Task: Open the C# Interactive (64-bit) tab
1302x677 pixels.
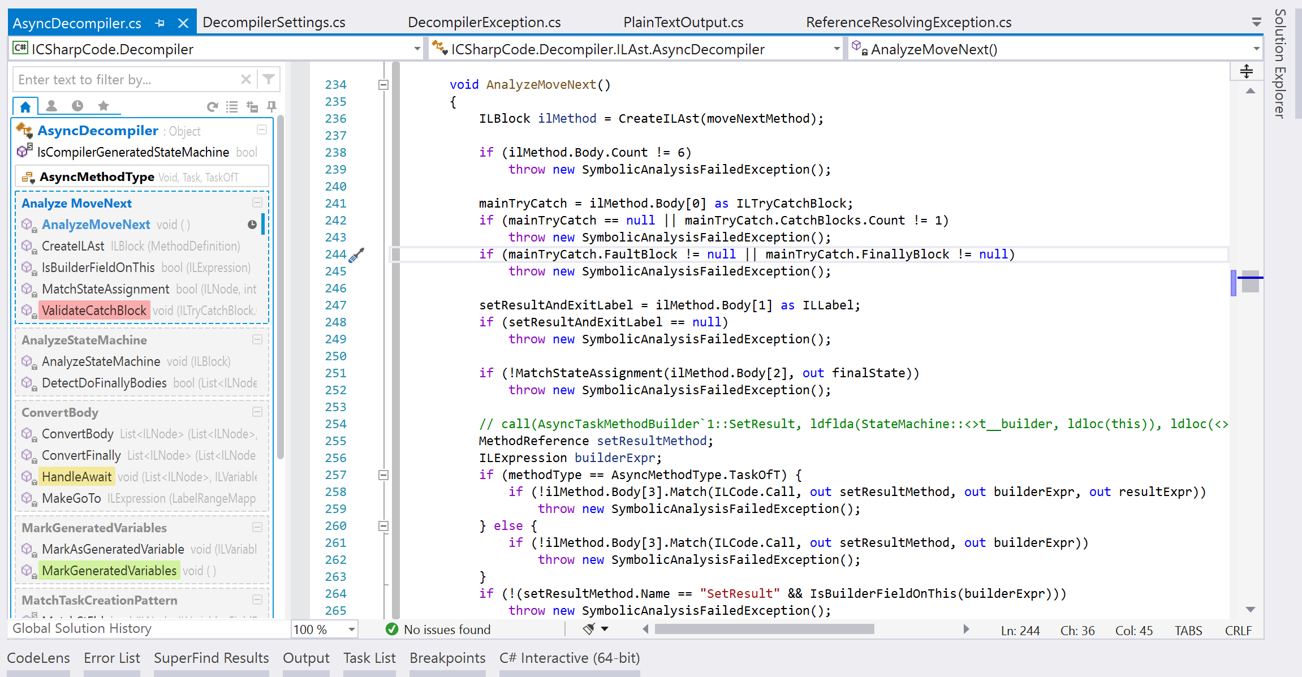Action: pyautogui.click(x=570, y=658)
